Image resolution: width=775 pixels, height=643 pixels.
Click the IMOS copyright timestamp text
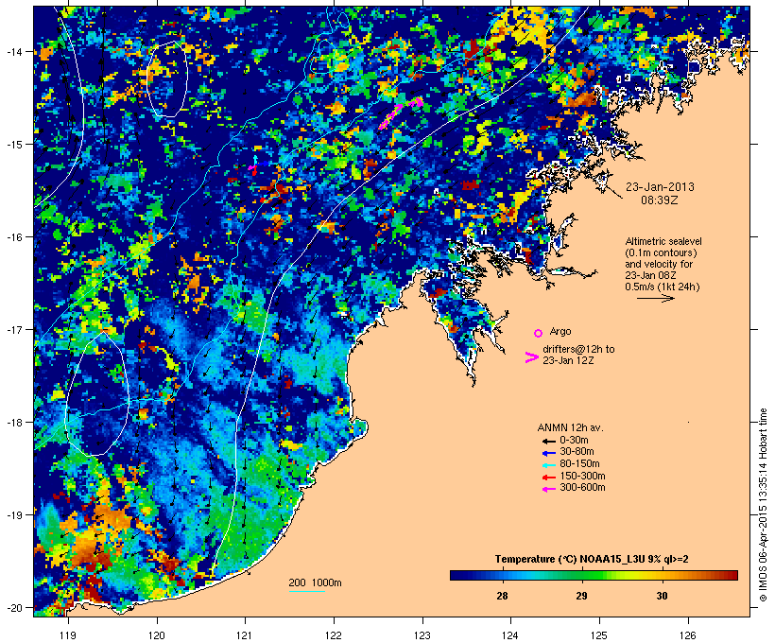(763, 505)
